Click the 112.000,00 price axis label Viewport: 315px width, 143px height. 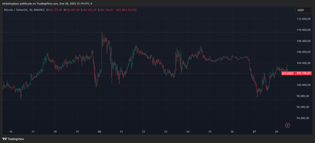[304, 19]
